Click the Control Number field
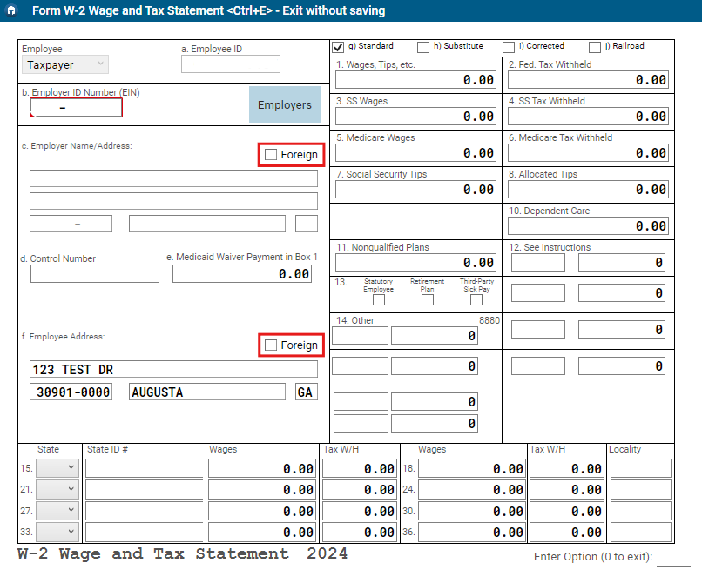Viewport: 702px width, 570px height. click(x=94, y=273)
